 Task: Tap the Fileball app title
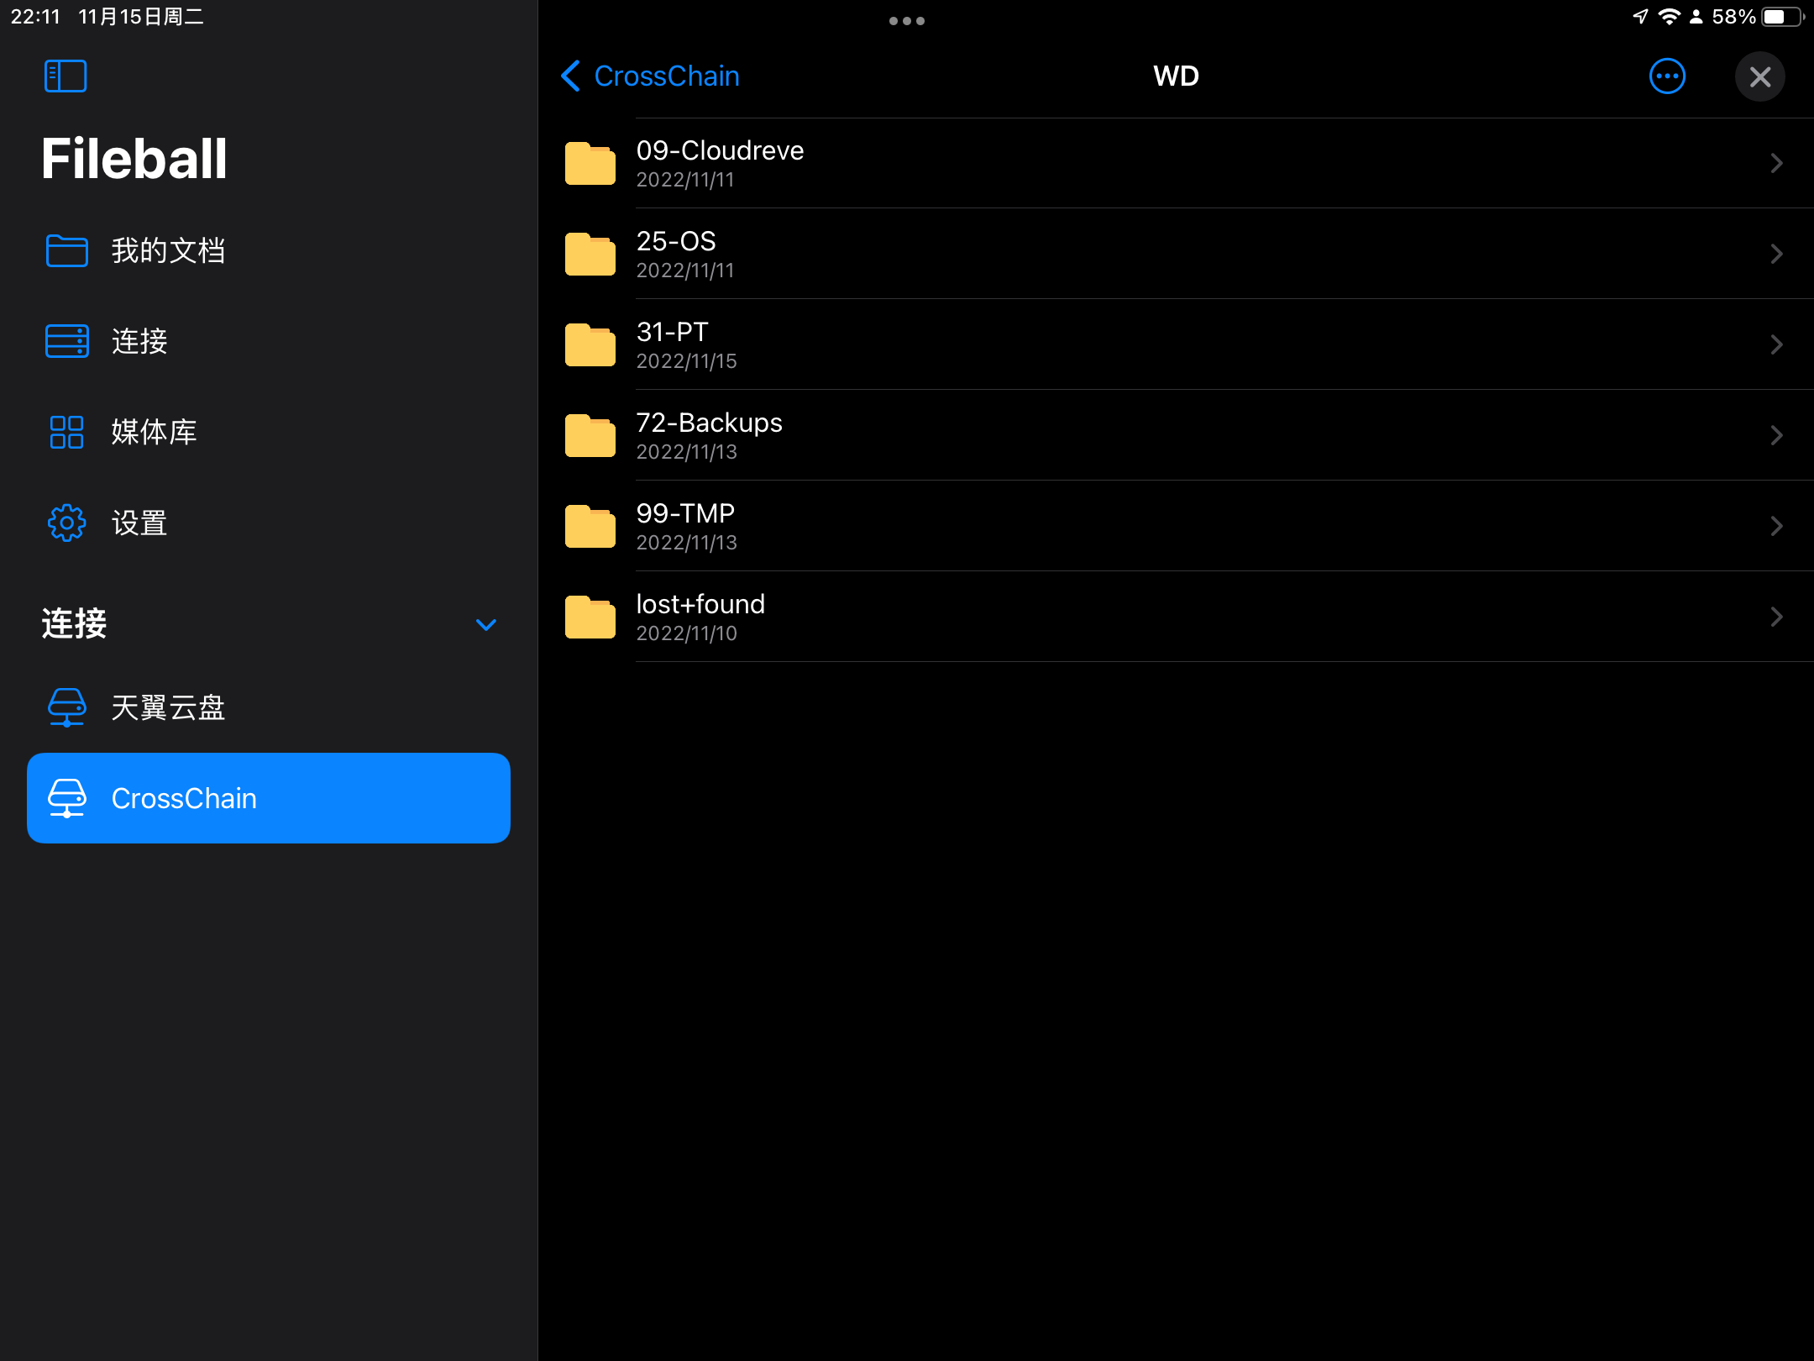pos(134,159)
